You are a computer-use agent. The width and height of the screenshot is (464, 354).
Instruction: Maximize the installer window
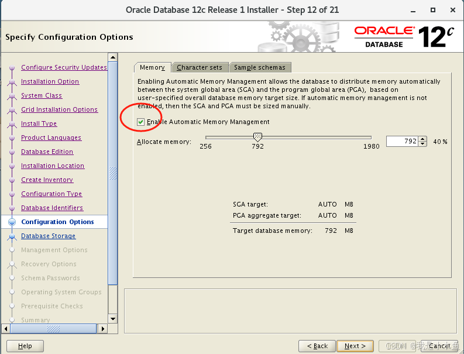pos(433,10)
